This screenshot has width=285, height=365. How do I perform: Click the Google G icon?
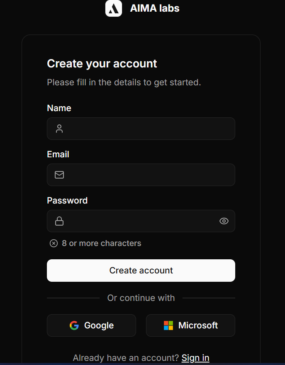[74, 325]
